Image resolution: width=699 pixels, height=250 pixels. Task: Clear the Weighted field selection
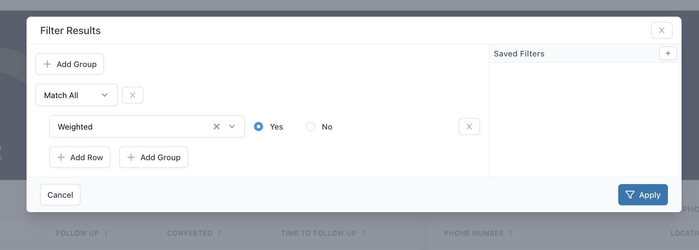click(216, 127)
